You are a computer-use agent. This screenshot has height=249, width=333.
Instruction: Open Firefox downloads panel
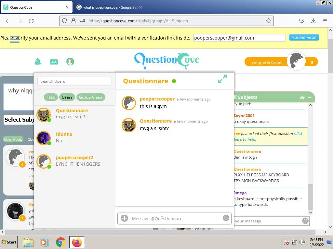click(313, 21)
